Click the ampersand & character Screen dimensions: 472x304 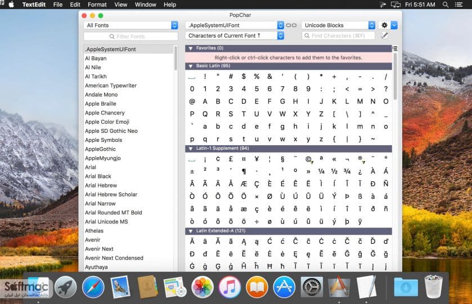tap(269, 77)
